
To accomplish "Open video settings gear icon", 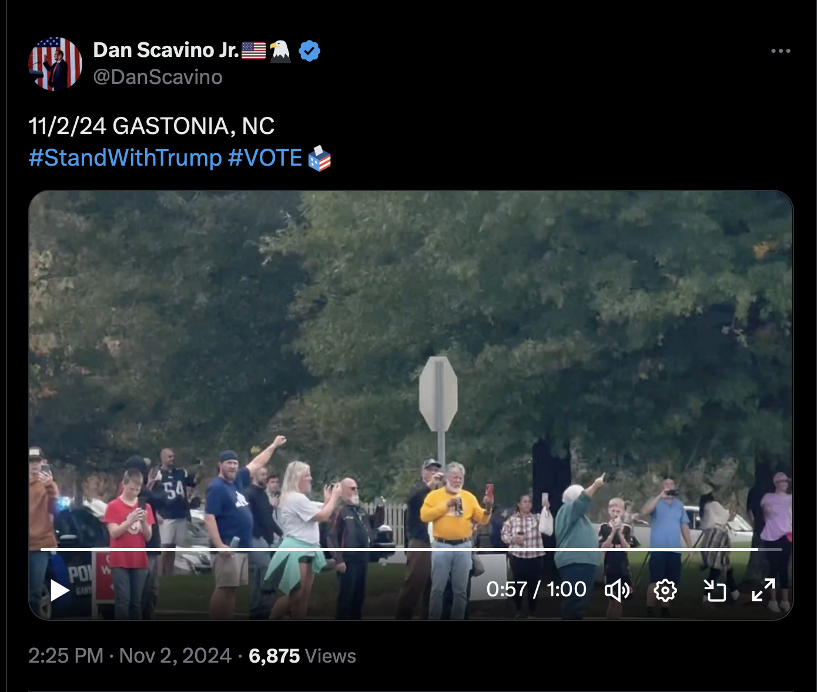I will [665, 590].
